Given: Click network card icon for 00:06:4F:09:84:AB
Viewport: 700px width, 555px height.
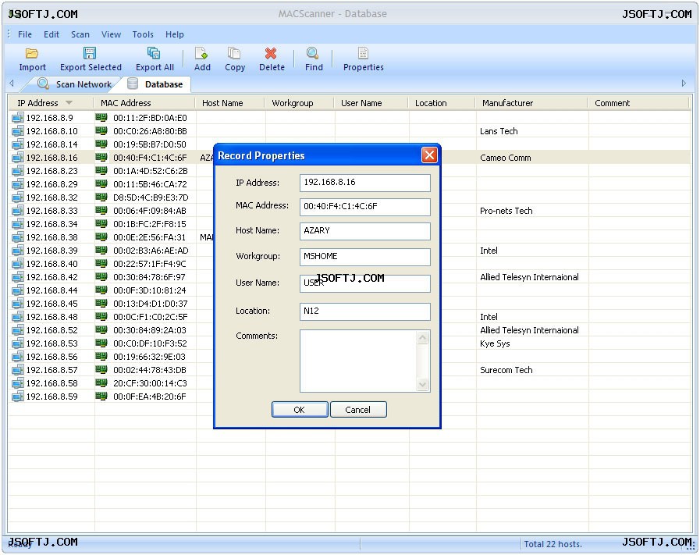Looking at the screenshot, I should click(101, 210).
